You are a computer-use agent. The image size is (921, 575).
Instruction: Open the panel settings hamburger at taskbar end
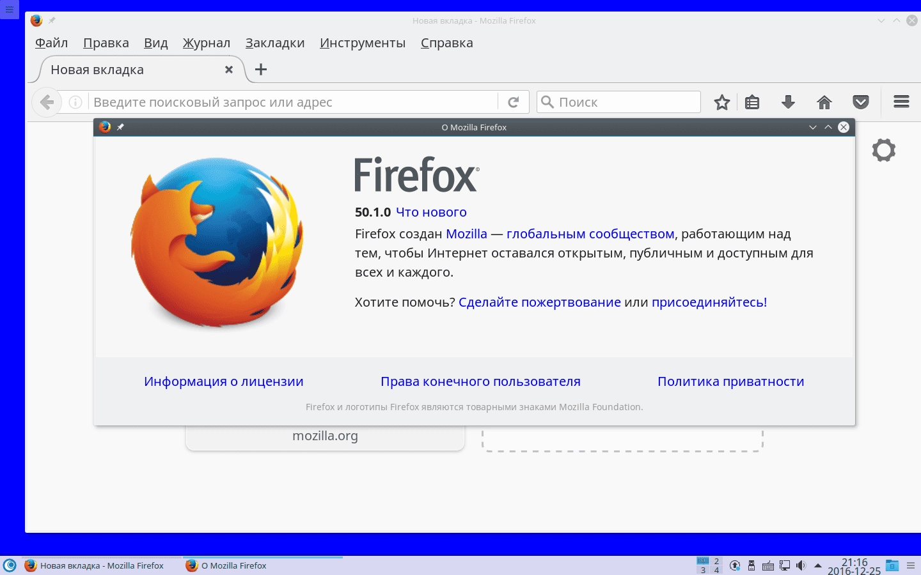[x=911, y=565]
